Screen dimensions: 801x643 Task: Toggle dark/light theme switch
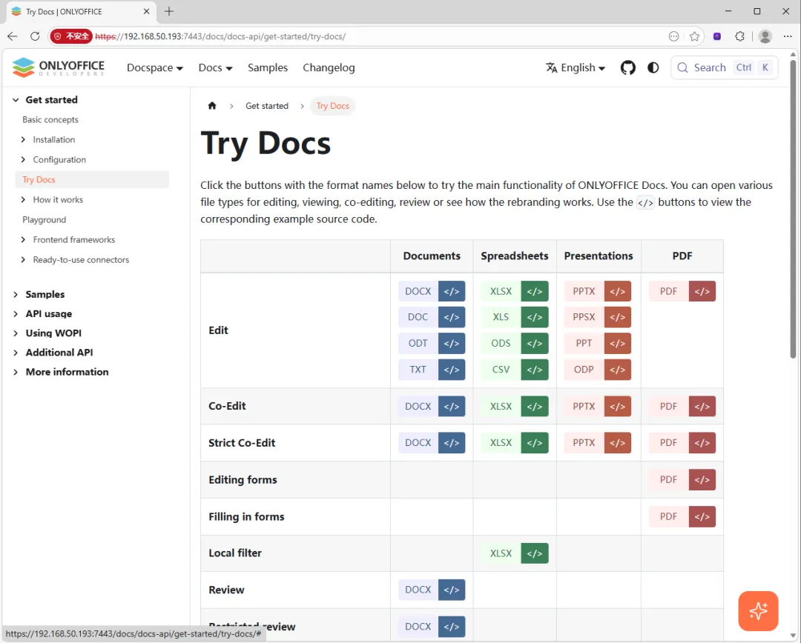pos(653,67)
